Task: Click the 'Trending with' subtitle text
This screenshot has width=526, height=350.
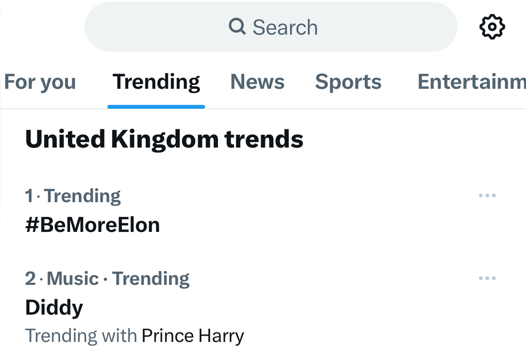Action: pyautogui.click(x=81, y=336)
